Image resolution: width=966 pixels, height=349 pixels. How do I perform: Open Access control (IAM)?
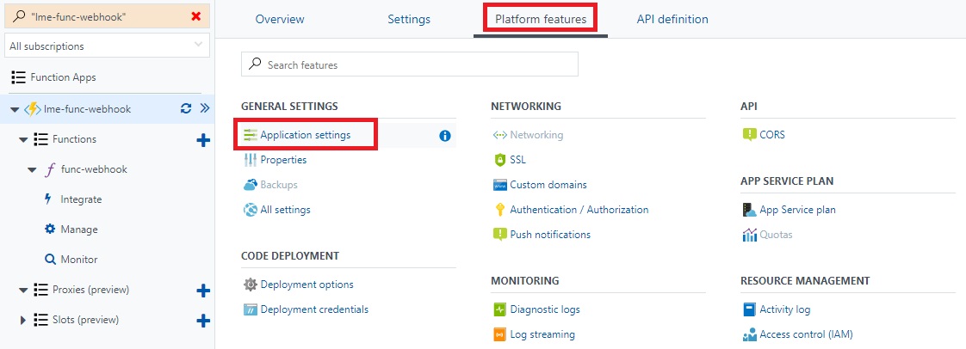pyautogui.click(x=806, y=335)
